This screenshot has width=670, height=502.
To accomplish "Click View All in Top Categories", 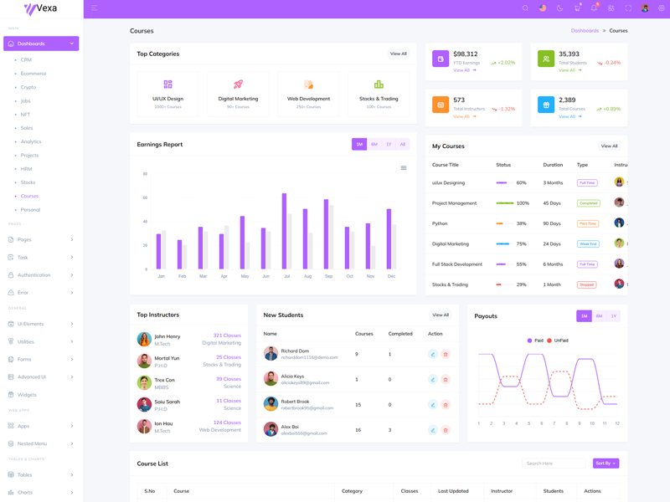I will coord(399,54).
